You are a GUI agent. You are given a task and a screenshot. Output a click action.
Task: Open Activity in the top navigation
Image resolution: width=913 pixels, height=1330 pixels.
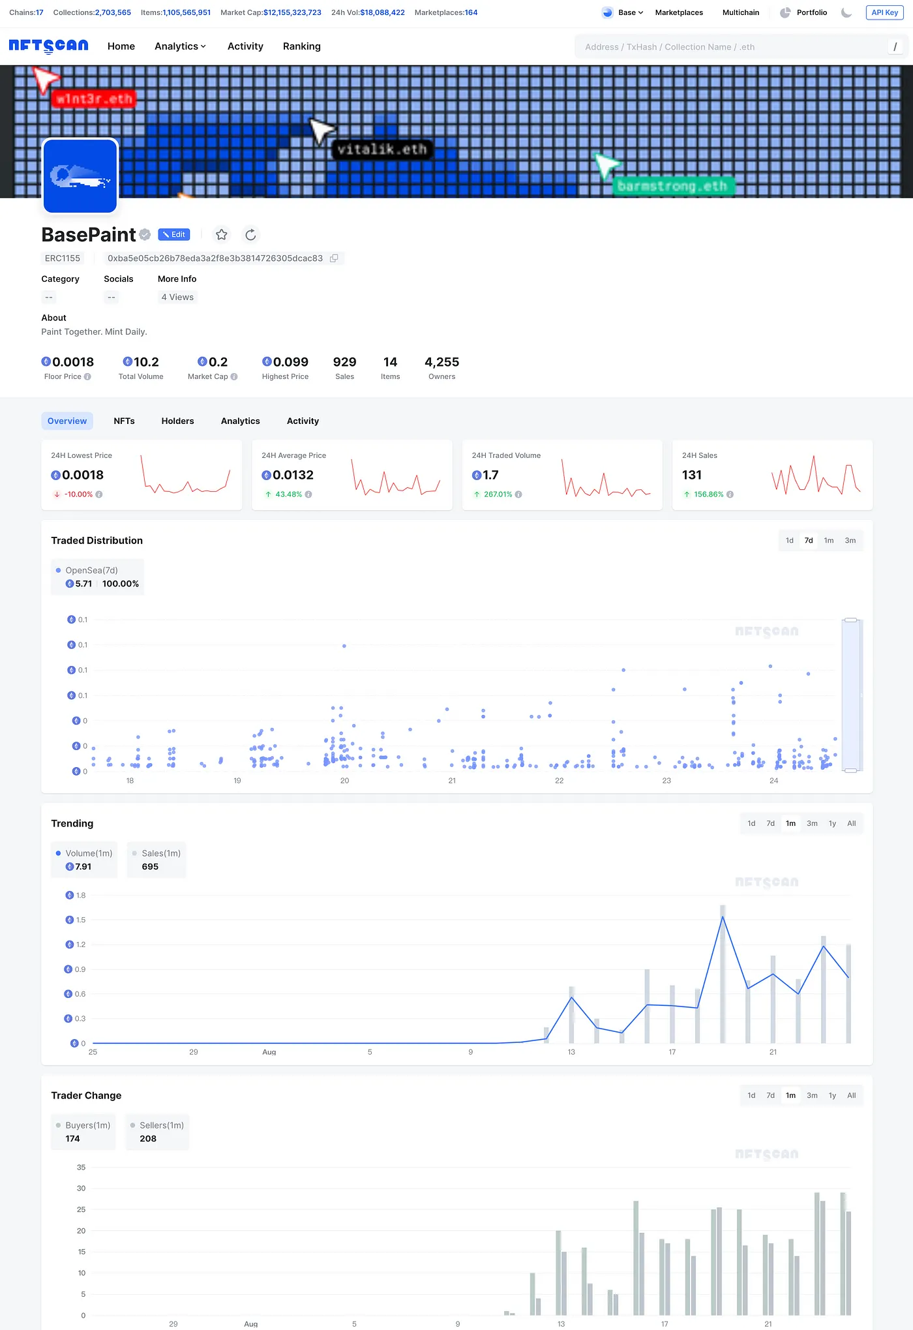click(245, 46)
